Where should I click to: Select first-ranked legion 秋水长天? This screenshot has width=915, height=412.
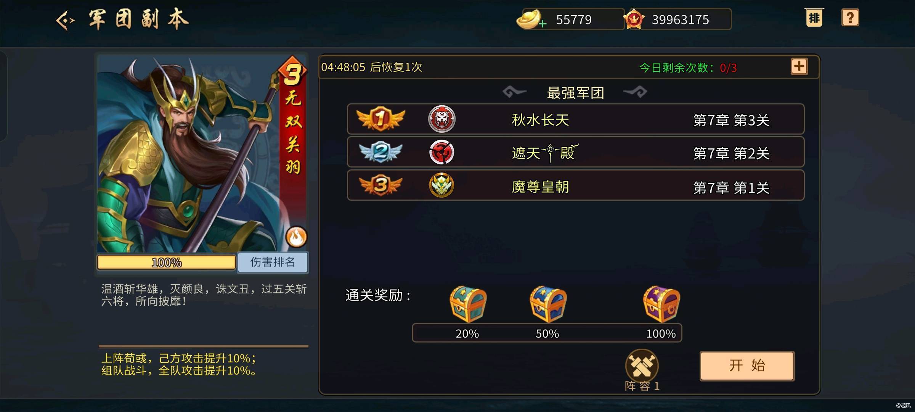tap(576, 119)
